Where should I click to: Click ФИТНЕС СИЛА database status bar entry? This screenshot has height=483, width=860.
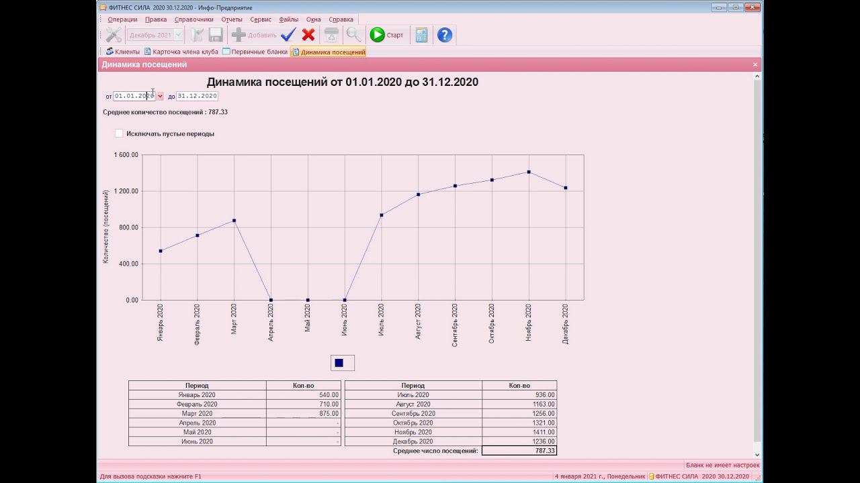[699, 476]
